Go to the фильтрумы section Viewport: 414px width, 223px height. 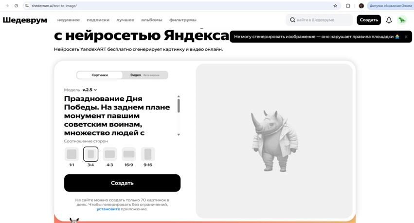tap(183, 20)
